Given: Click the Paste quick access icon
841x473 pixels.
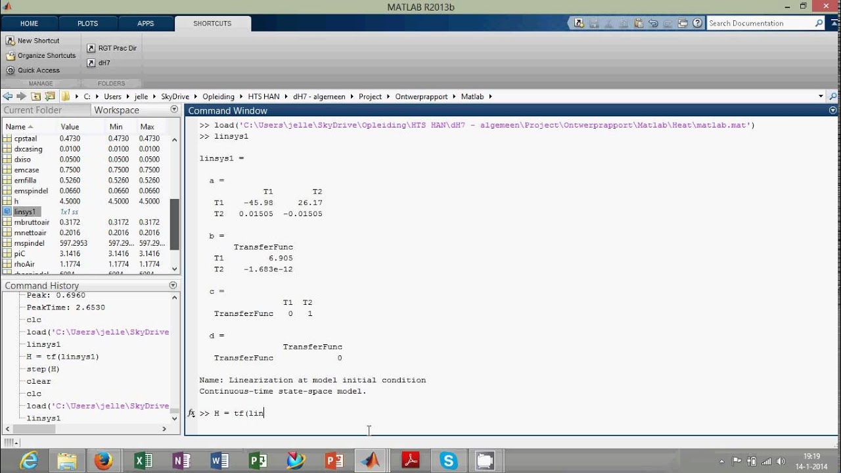Looking at the screenshot, I should coord(638,23).
